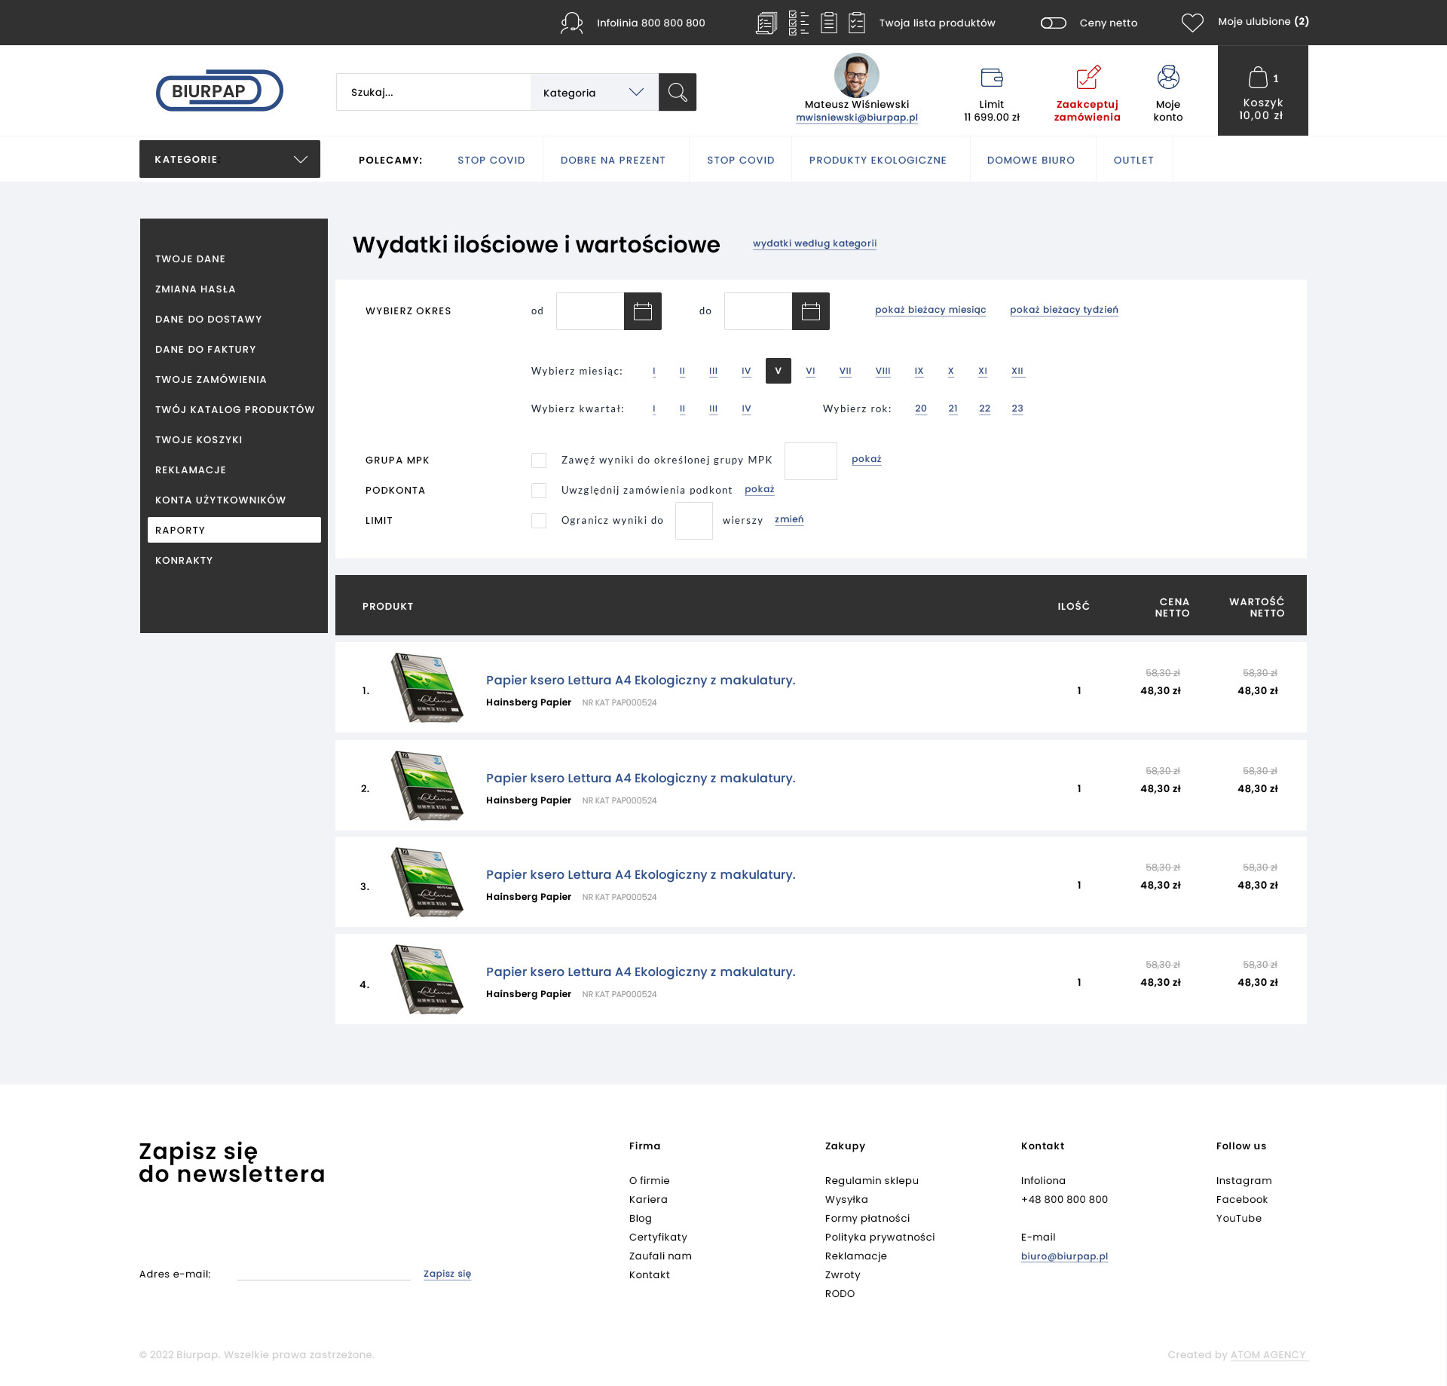1447x1386 pixels.
Task: Check 'Zawęź wyniki do określonej grupy MPK'
Action: click(538, 460)
